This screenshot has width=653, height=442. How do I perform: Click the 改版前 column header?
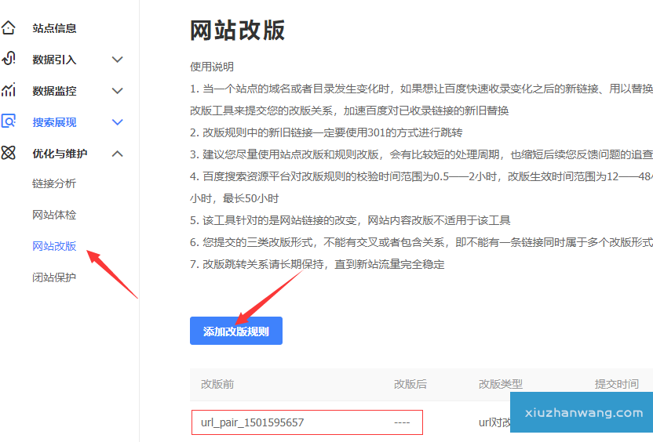click(217, 384)
